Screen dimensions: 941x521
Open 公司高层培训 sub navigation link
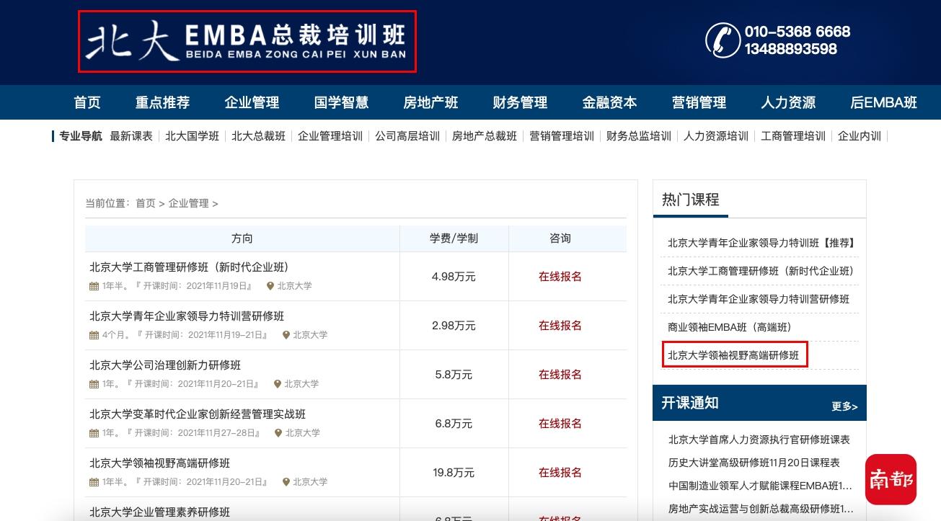407,136
